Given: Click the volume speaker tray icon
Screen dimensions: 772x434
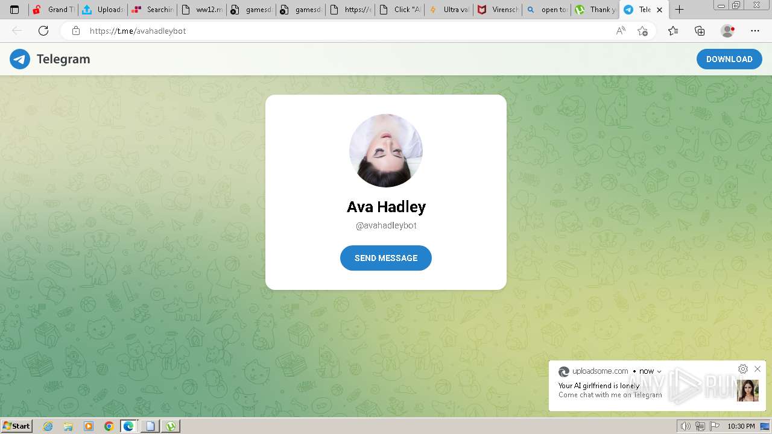Looking at the screenshot, I should [686, 426].
